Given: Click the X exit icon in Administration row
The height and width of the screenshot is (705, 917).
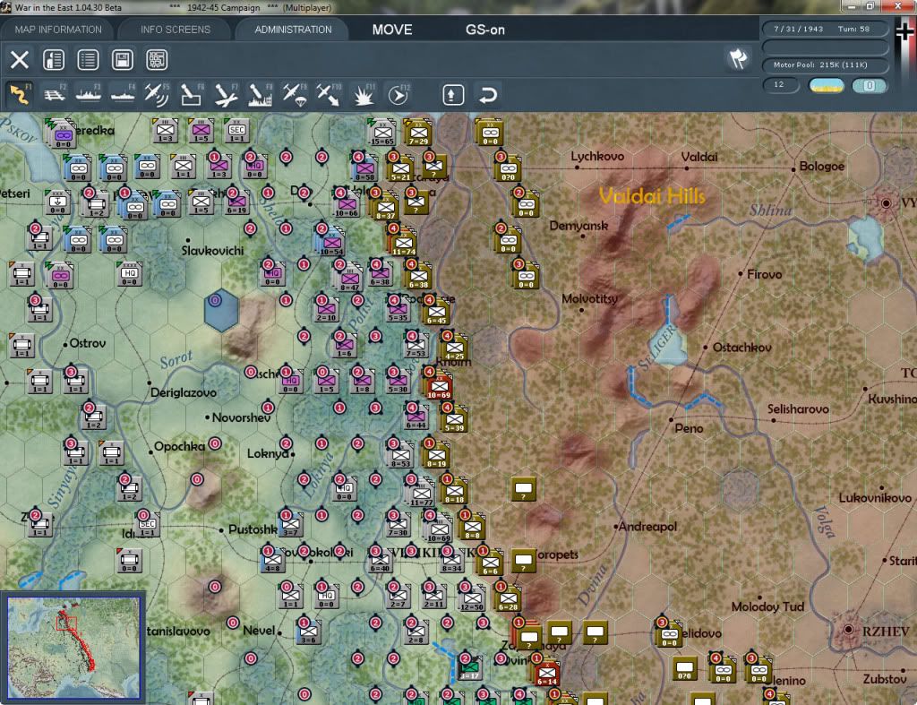Looking at the screenshot, I should pyautogui.click(x=20, y=60).
